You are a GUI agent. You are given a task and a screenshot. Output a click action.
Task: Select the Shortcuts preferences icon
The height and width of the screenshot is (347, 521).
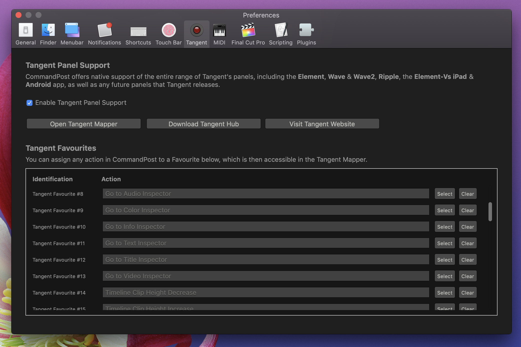point(138,34)
